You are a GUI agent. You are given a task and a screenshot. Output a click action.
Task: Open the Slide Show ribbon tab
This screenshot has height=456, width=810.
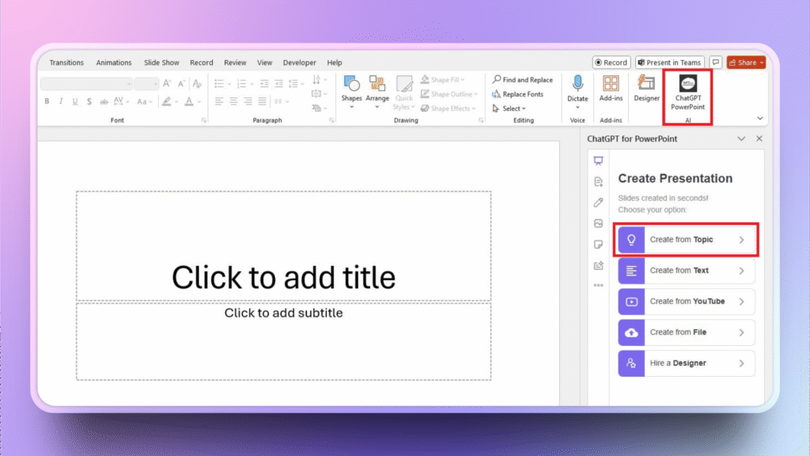point(161,62)
